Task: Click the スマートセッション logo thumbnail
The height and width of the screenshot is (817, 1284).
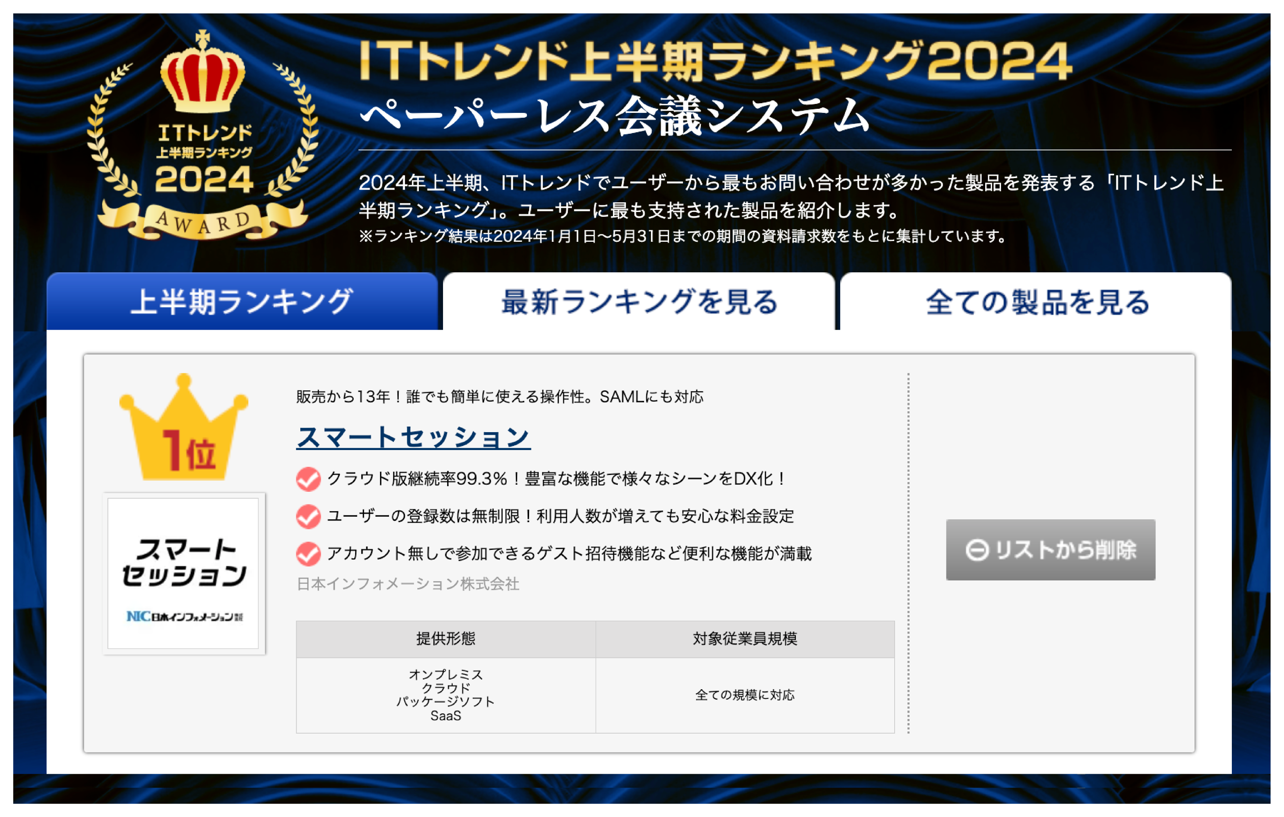Action: tap(183, 573)
